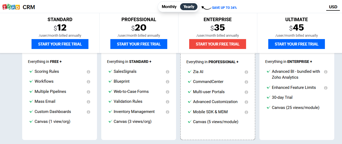
Task: Open the USD currency selector
Action: pyautogui.click(x=333, y=7)
